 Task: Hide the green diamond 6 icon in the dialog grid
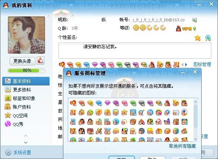(x=133, y=103)
